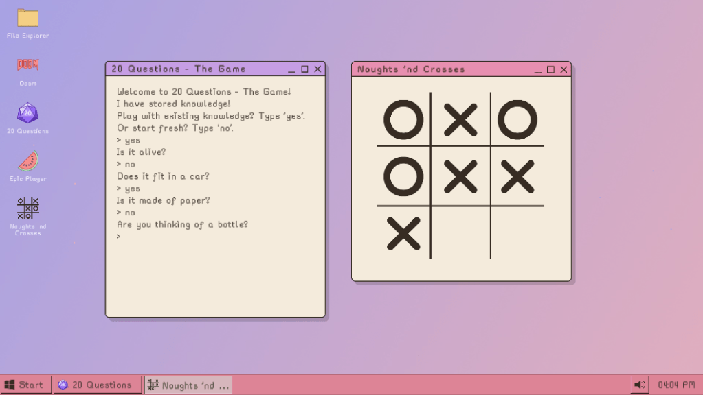Switch to Noughts 'nd taskbar item
703x395 pixels.
click(189, 385)
